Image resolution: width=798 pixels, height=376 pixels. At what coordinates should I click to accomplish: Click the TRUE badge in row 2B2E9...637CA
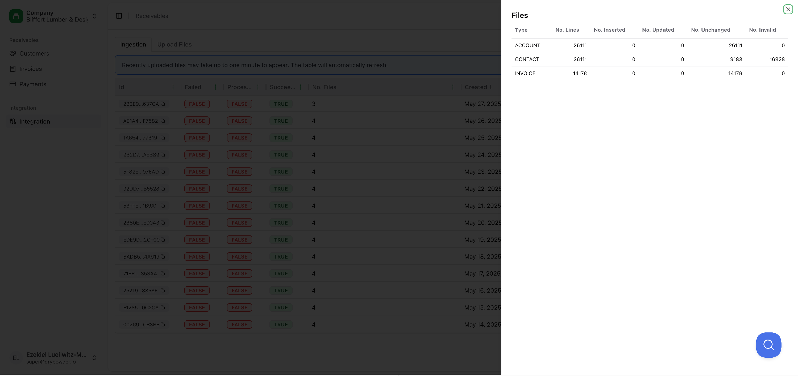click(281, 104)
